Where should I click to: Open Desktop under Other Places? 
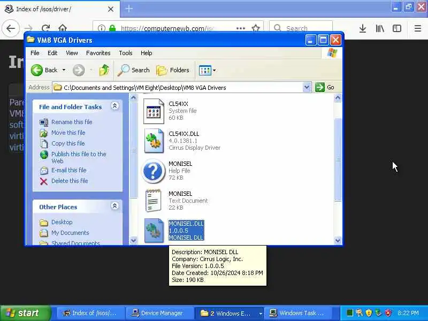click(62, 222)
